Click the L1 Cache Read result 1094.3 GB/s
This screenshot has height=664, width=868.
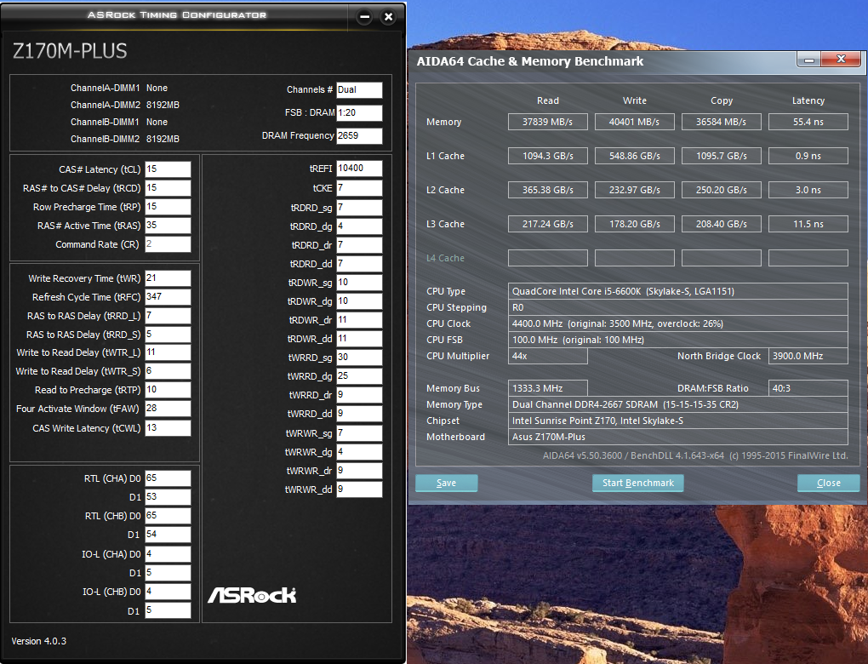(547, 156)
